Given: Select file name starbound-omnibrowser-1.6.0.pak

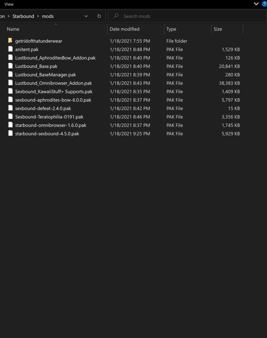Looking at the screenshot, I should coord(51,125).
